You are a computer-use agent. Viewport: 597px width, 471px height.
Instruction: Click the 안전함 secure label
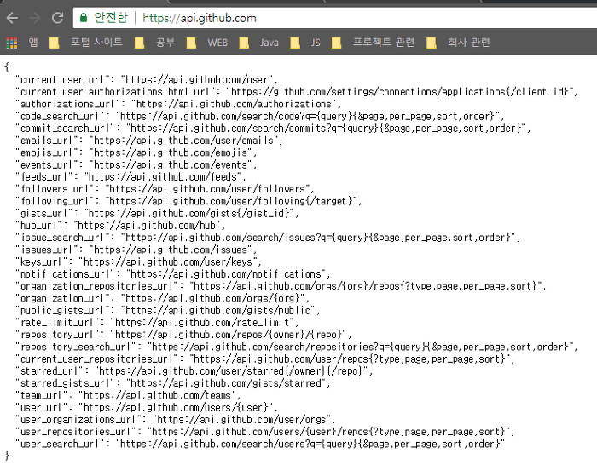tap(110, 18)
